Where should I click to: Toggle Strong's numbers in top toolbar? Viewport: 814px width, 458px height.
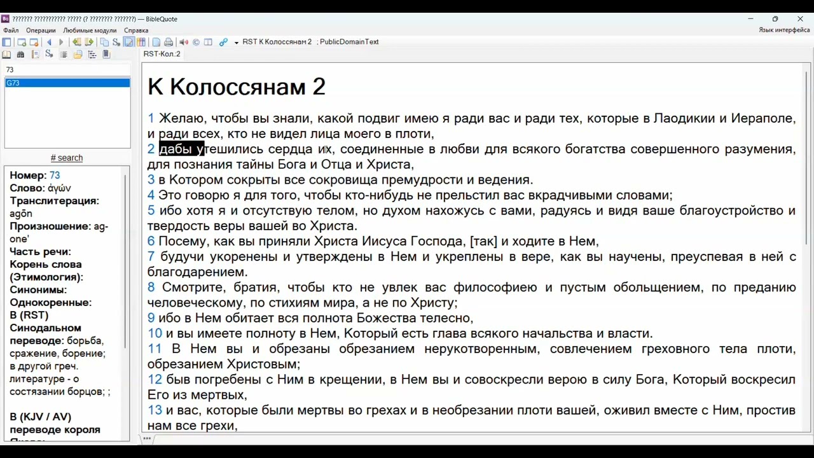point(116,42)
